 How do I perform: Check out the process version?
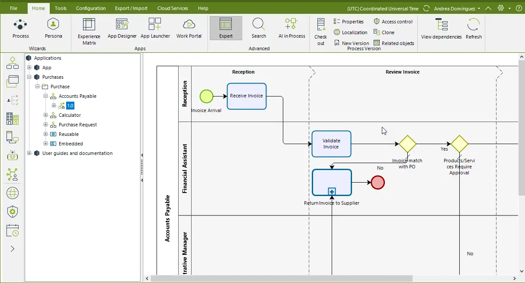coord(320,32)
